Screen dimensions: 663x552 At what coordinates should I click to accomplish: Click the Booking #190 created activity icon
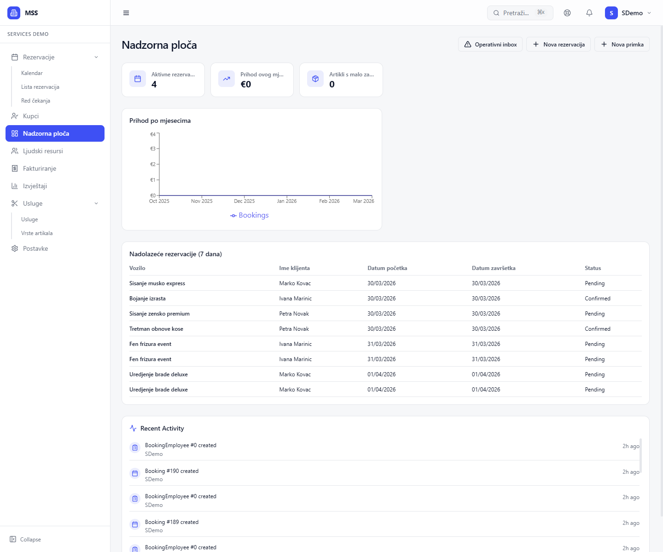pos(135,473)
